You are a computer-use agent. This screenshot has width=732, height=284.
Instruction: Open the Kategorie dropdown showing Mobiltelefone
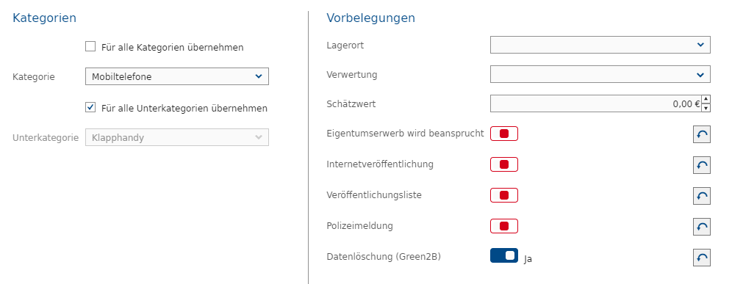click(177, 76)
